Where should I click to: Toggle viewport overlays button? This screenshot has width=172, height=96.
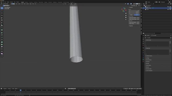[131, 4]
